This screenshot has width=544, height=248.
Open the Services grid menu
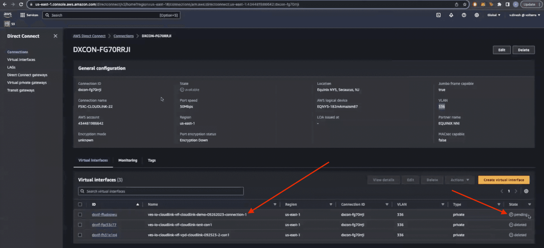click(29, 15)
